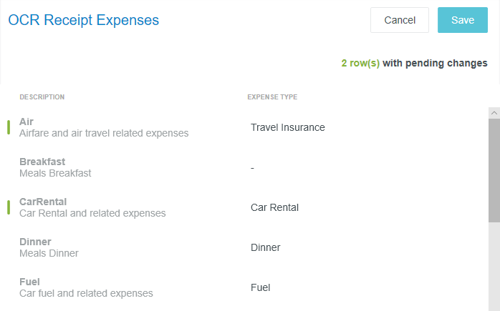This screenshot has height=311, width=500.
Task: Open Air expense type Travel Insurance field
Action: 288,127
